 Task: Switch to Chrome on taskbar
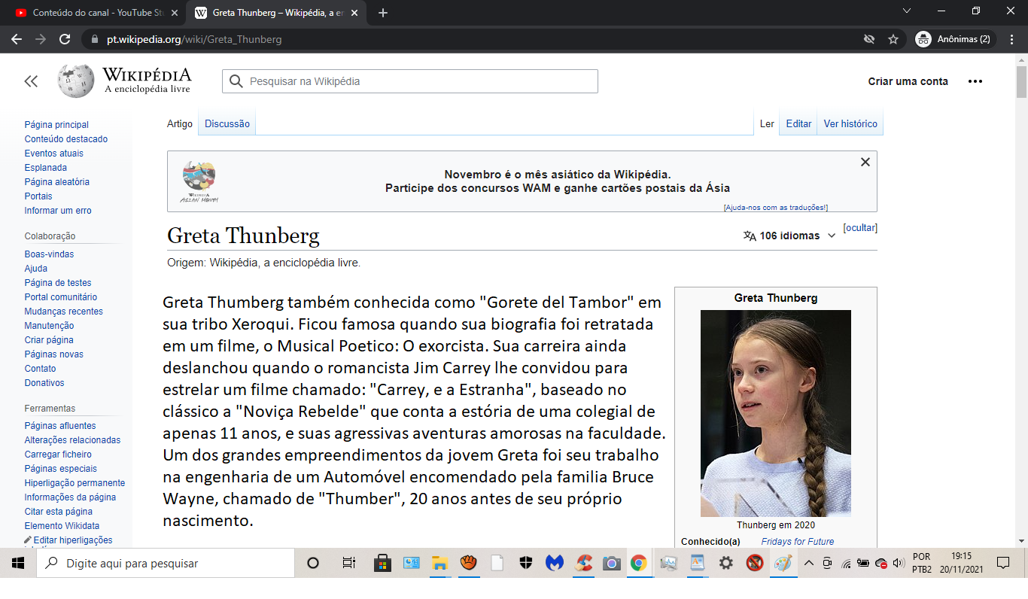point(638,563)
